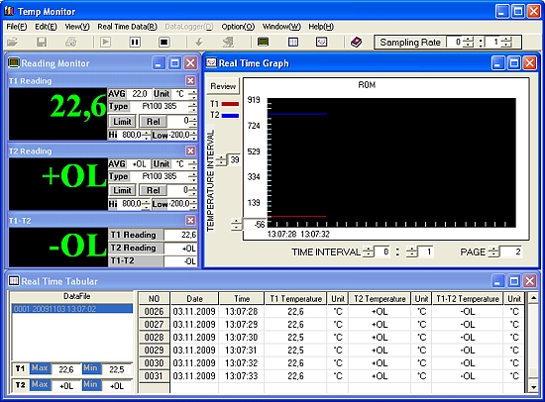The width and height of the screenshot is (545, 402).
Task: Open file via the toolbar folder icon
Action: (12, 43)
